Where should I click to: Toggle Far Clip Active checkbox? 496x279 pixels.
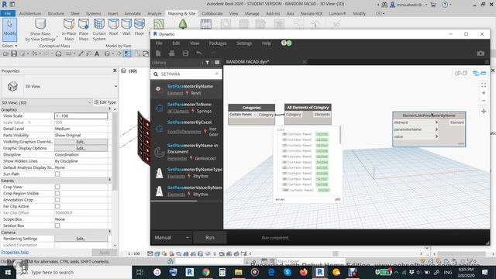[x=57, y=206]
